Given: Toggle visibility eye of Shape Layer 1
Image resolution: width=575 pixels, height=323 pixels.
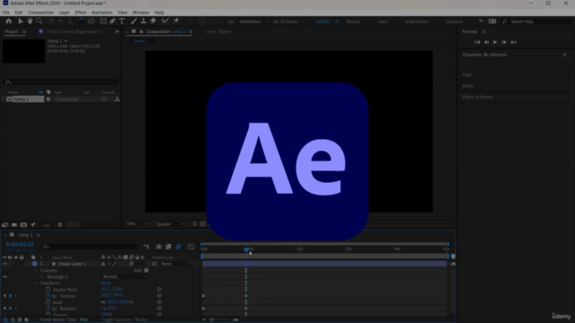Looking at the screenshot, I should pos(4,264).
